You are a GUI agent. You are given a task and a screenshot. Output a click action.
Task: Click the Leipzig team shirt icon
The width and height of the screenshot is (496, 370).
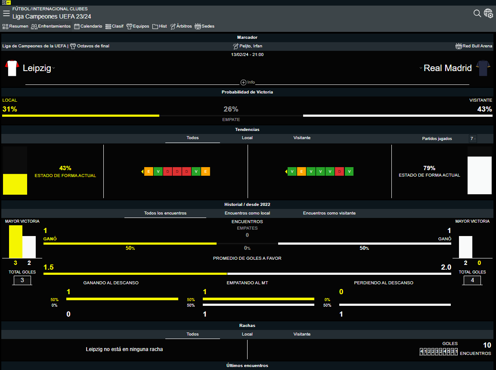coord(12,68)
